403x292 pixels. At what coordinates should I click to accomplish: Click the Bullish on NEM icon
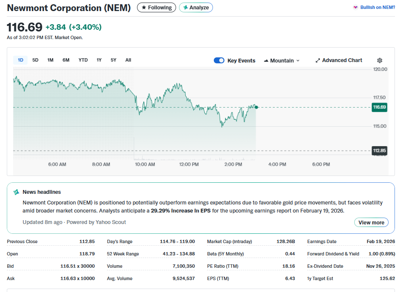coord(355,8)
